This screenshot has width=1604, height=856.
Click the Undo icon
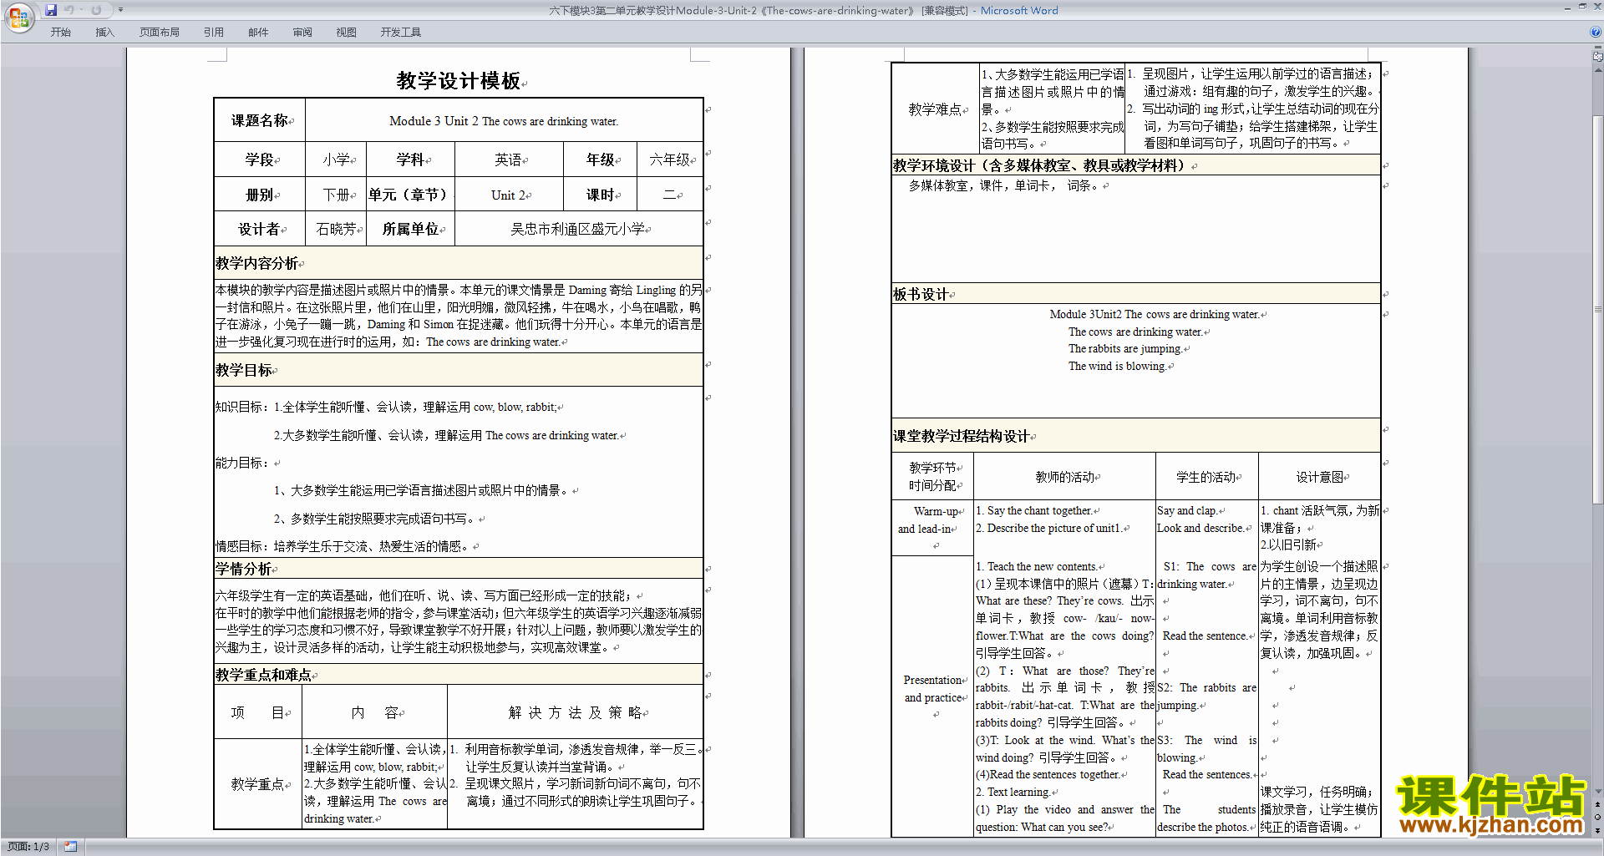pyautogui.click(x=69, y=10)
